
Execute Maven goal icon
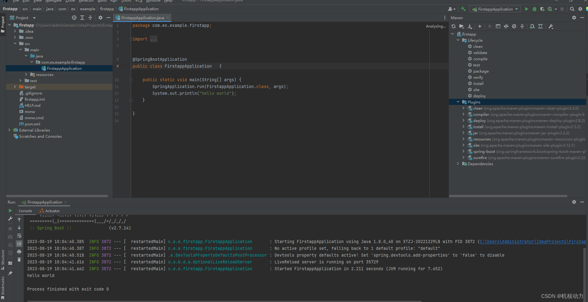498,26
